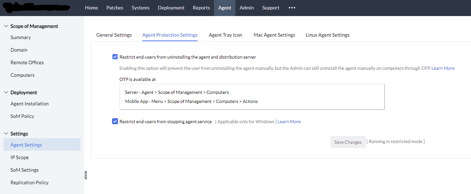Select the Linux Agent Settings tab
The image size is (471, 194).
coord(327,35)
